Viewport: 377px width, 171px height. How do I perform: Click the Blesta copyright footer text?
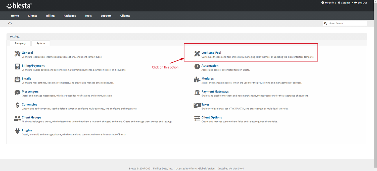click(x=186, y=168)
